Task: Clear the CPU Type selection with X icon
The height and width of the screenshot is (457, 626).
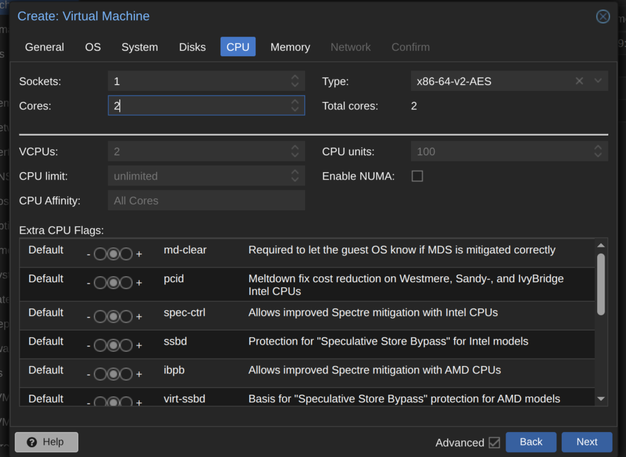Action: point(579,81)
